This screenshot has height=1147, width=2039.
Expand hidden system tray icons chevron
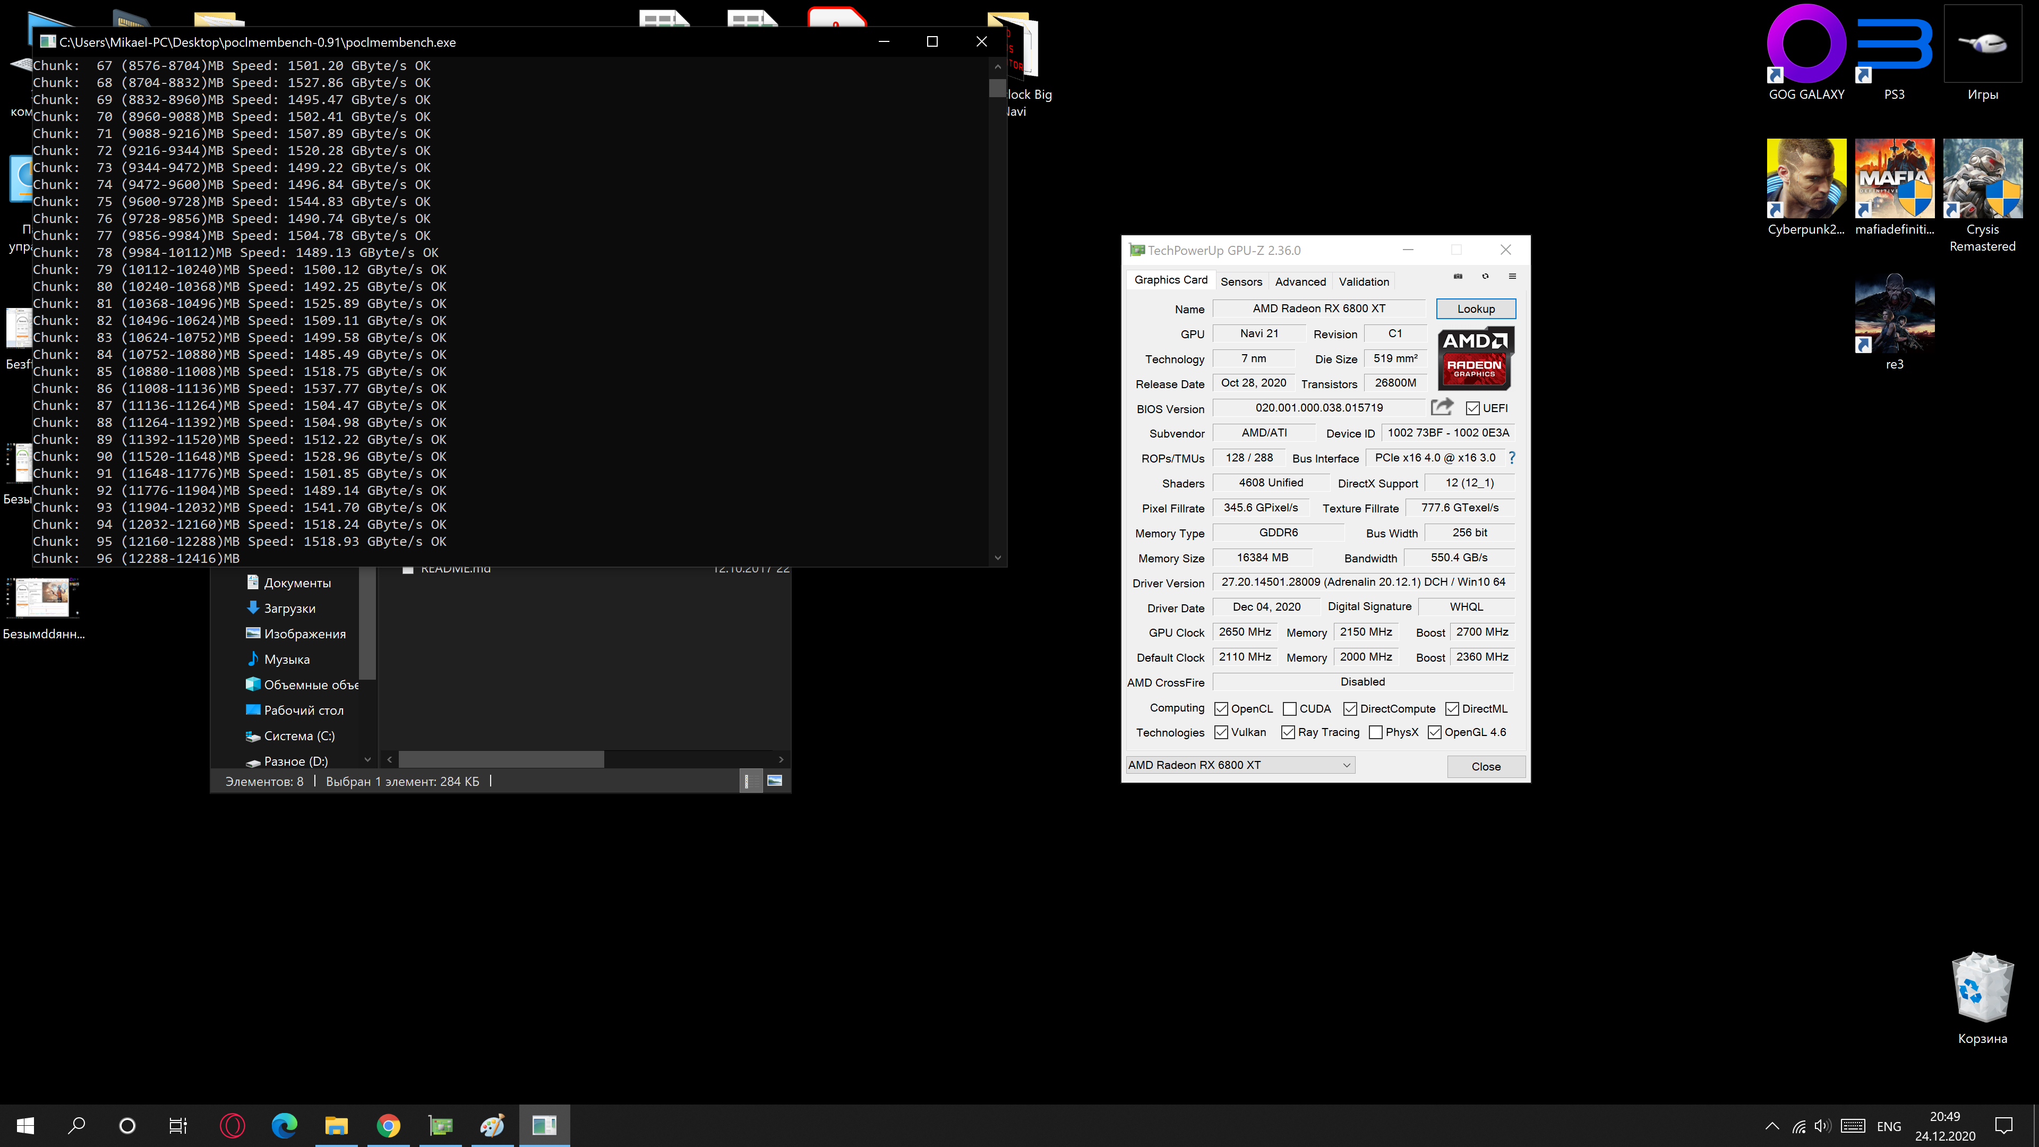click(x=1772, y=1126)
